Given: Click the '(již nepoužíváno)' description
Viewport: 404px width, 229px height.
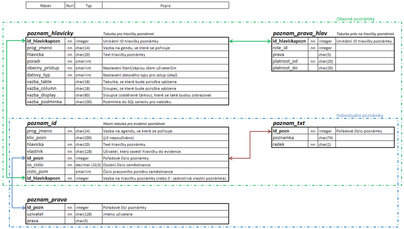Looking at the screenshot, I should click(x=119, y=138).
